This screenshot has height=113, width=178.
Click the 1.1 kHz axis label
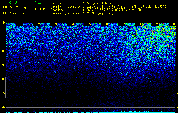(2, 37)
